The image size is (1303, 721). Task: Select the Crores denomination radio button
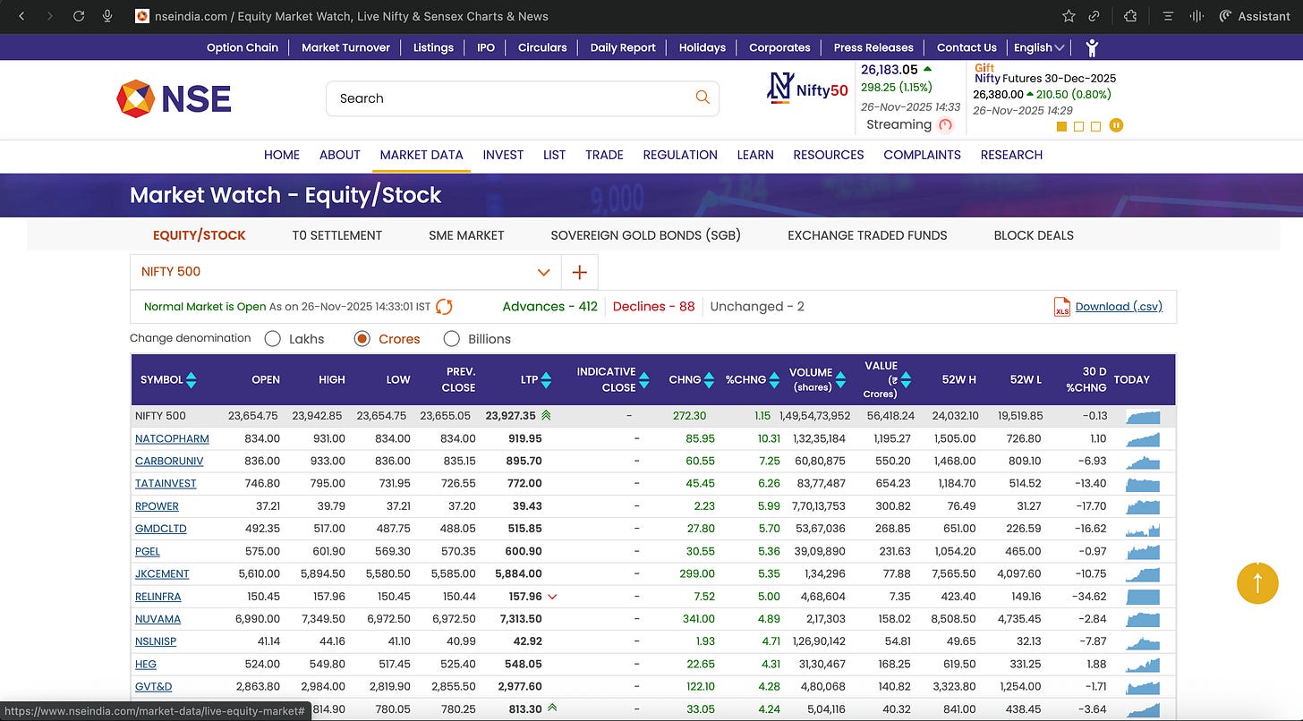click(362, 339)
